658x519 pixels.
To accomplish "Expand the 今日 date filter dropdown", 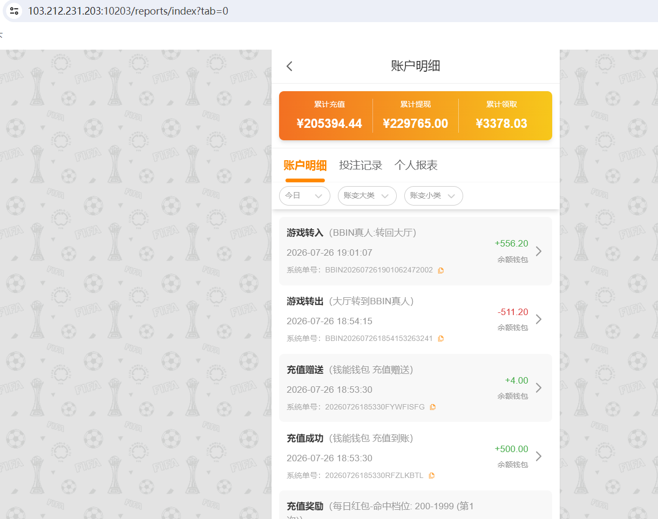I will (304, 195).
